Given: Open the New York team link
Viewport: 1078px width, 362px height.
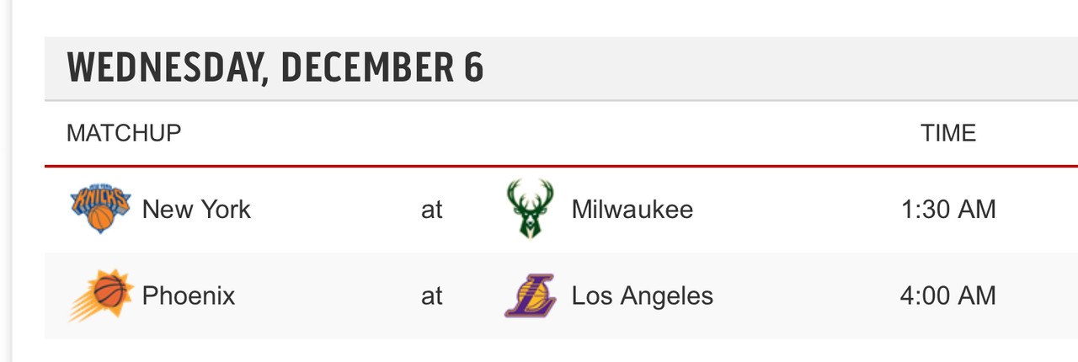Looking at the screenshot, I should click(x=196, y=209).
